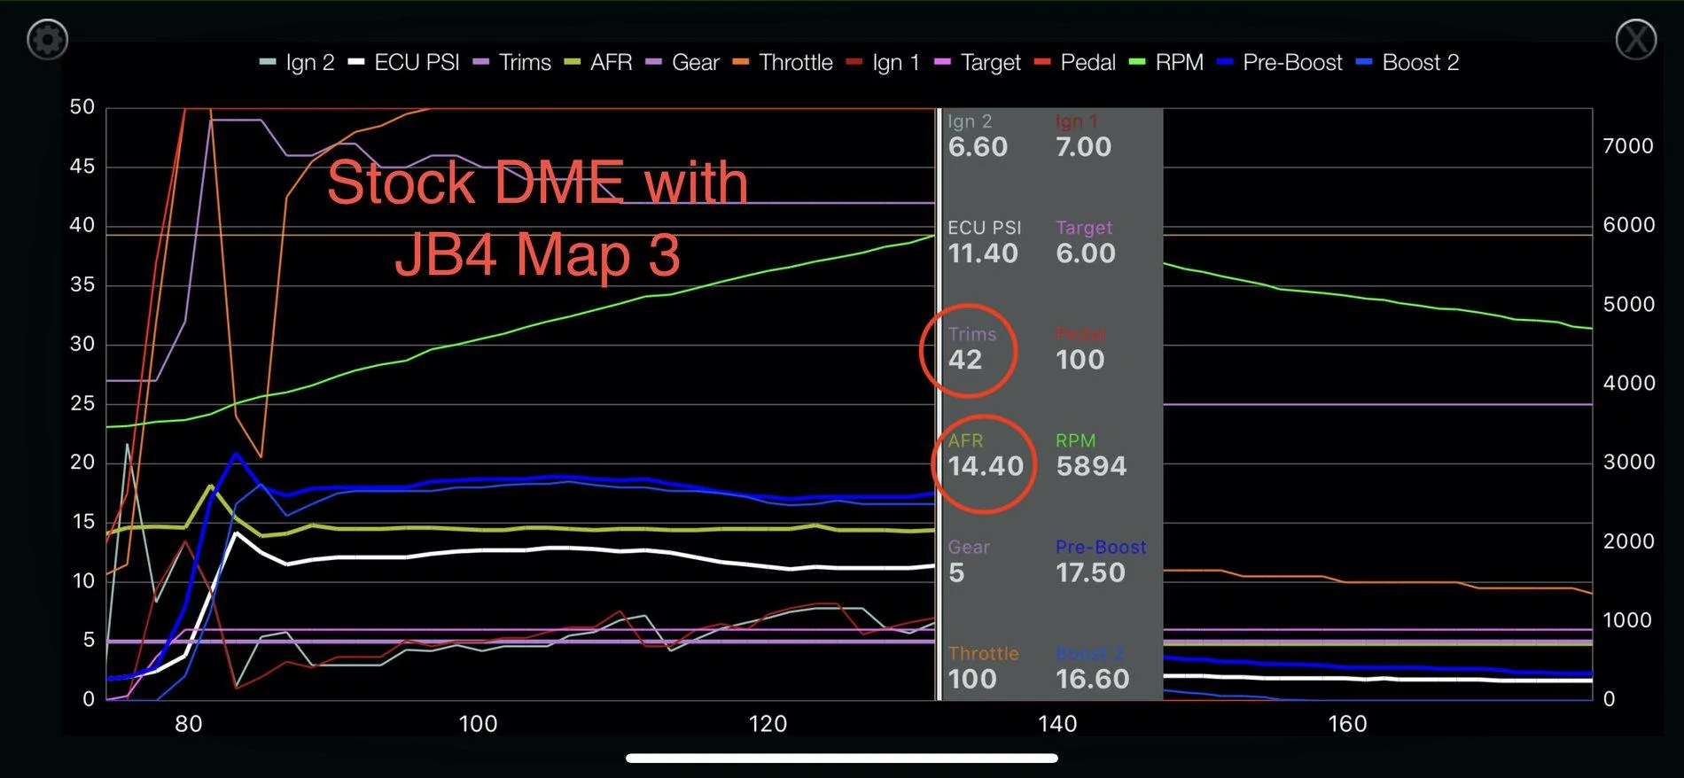Hide the Throttle series from the legend
The image size is (1684, 778).
coord(783,63)
